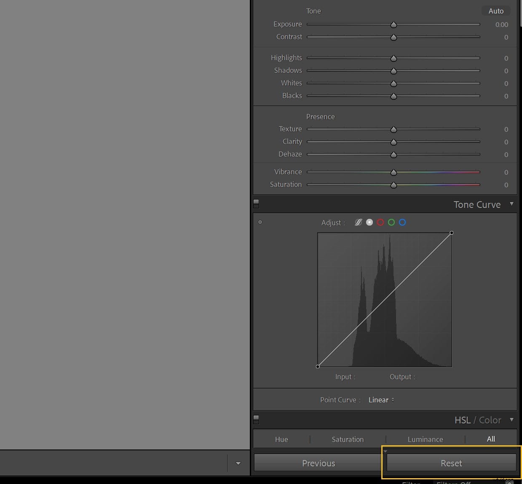The image size is (522, 484).
Task: Click the target icon left of the Adjust row
Action: coord(260,222)
